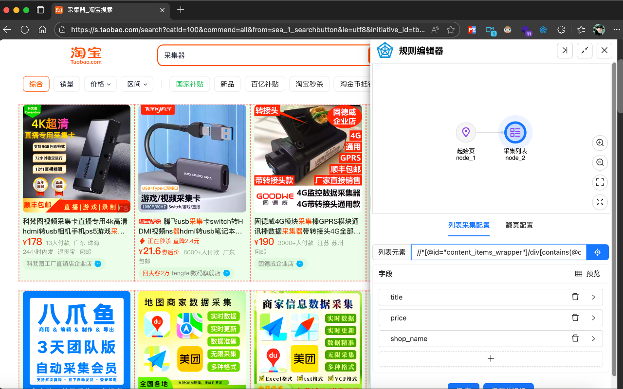Zoom out on the rule canvas
623x389 pixels.
pos(600,162)
